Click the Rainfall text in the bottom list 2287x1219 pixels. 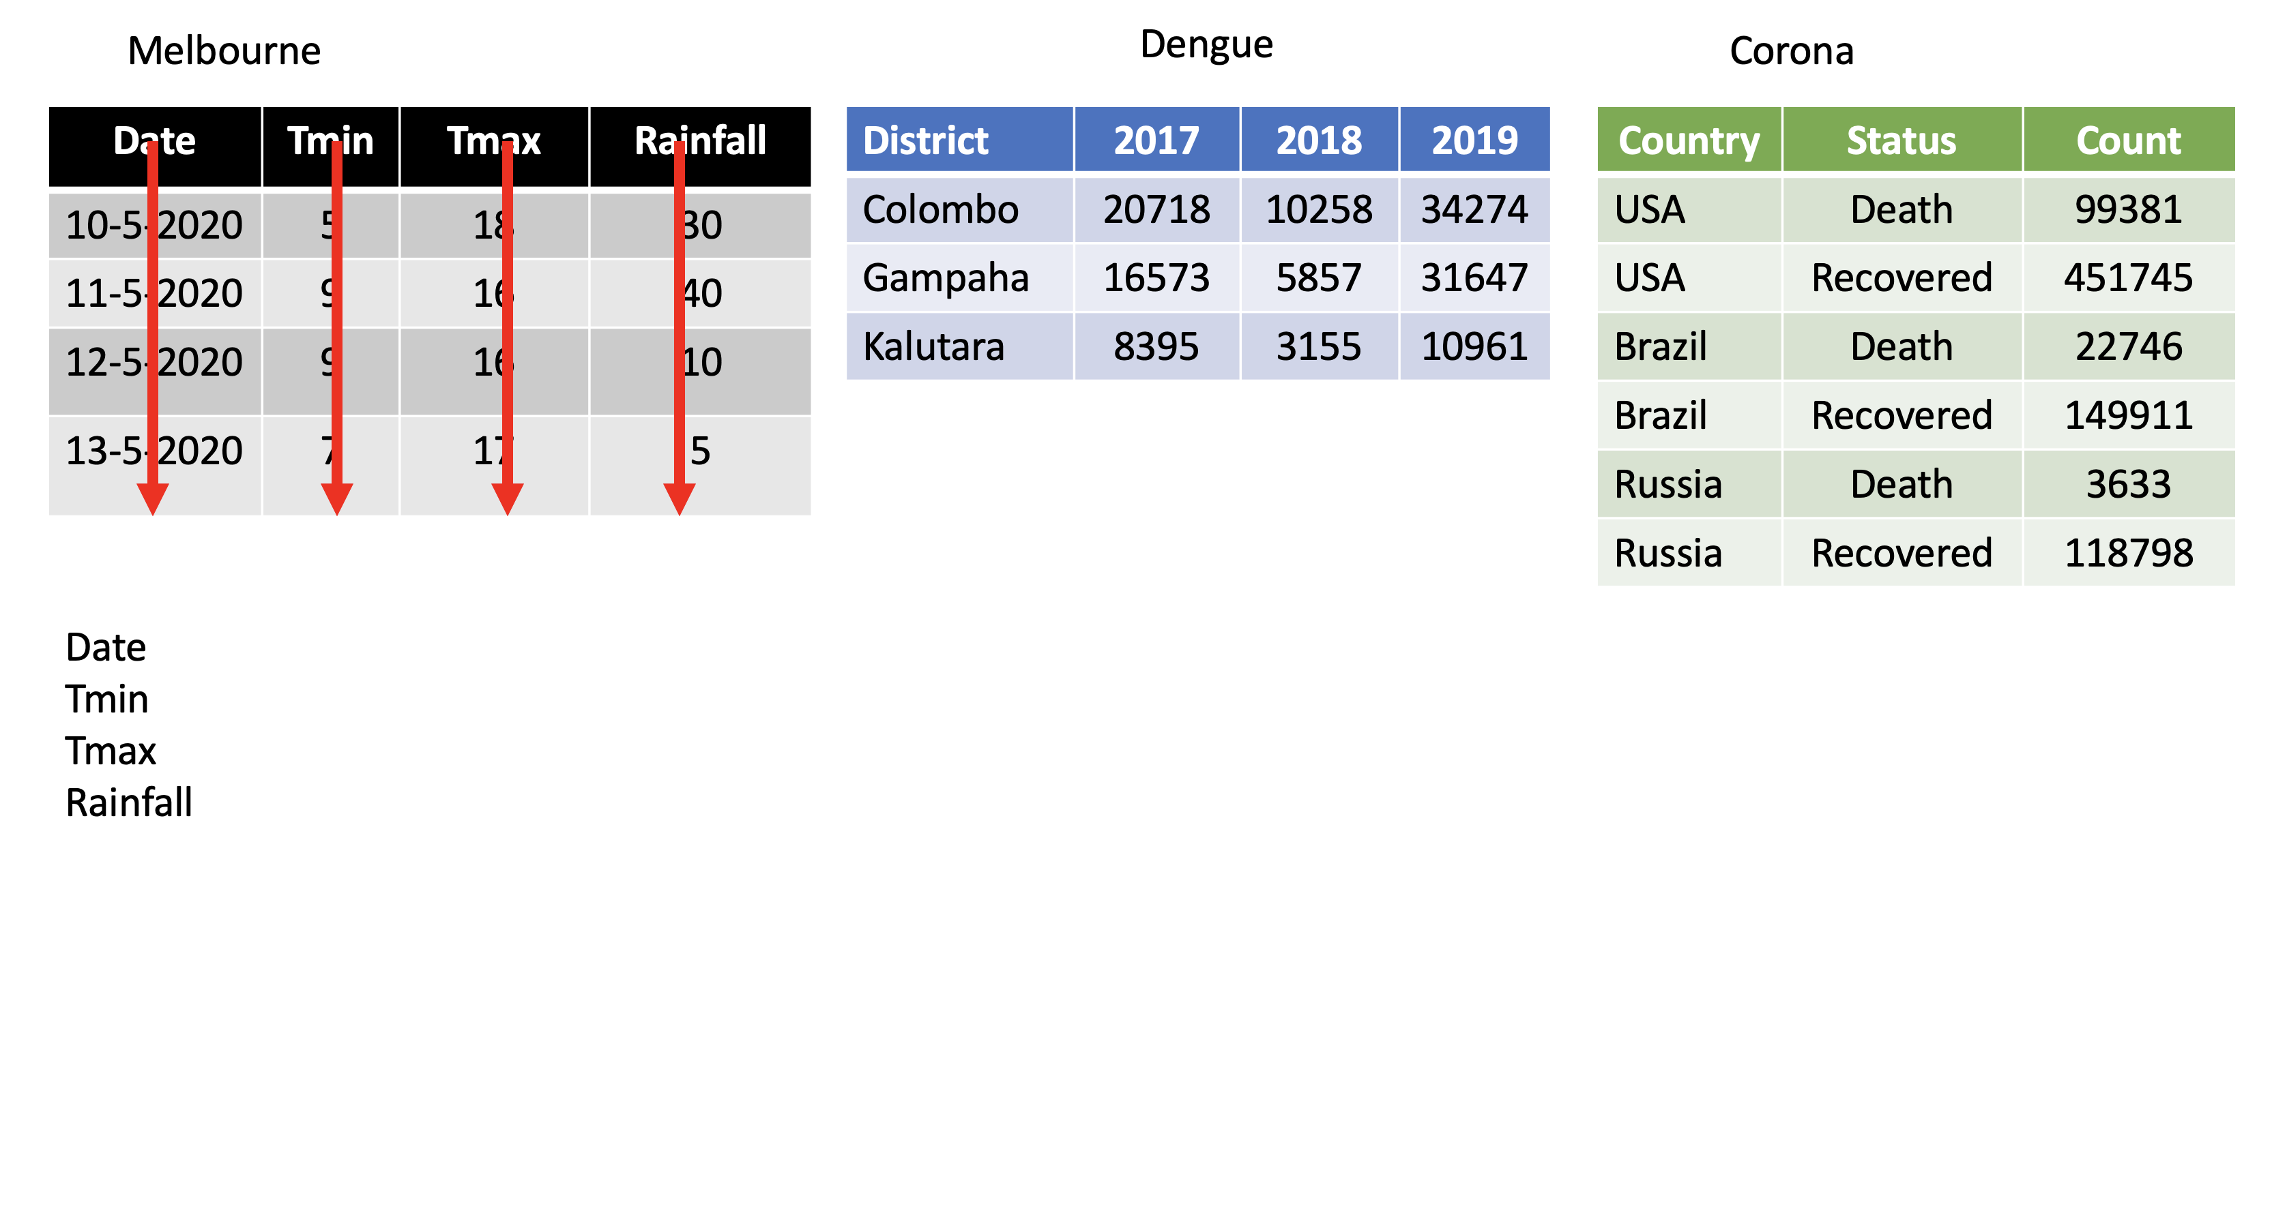coord(129,803)
